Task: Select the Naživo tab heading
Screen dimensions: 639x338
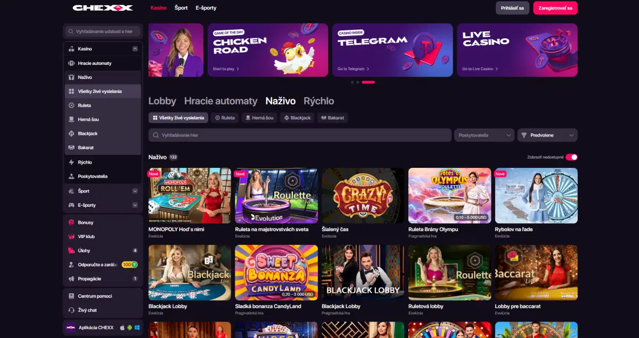Action: [281, 101]
